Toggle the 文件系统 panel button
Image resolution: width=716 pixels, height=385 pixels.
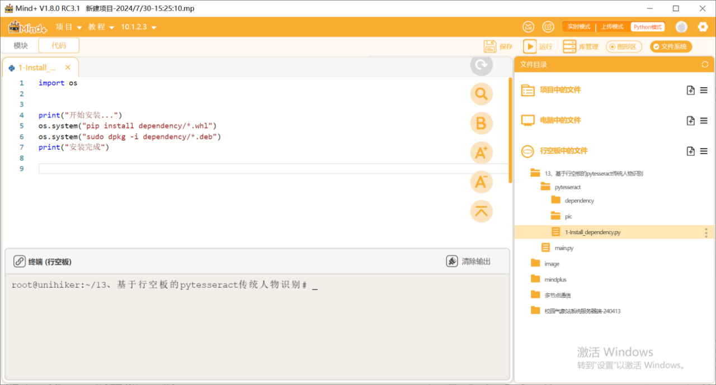click(x=671, y=47)
